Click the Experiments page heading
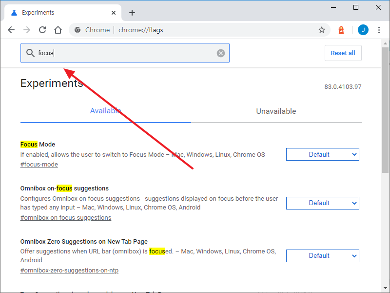Viewport: 390px width, 293px height. tap(52, 83)
